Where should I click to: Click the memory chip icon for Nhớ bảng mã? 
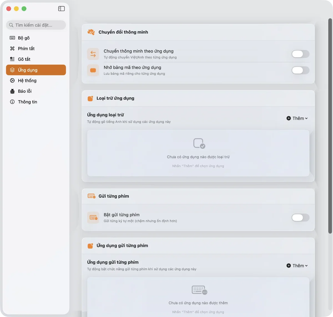(x=93, y=71)
